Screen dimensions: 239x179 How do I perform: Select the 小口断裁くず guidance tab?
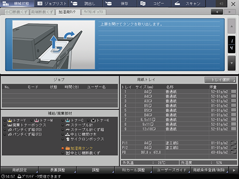pos(16,12)
